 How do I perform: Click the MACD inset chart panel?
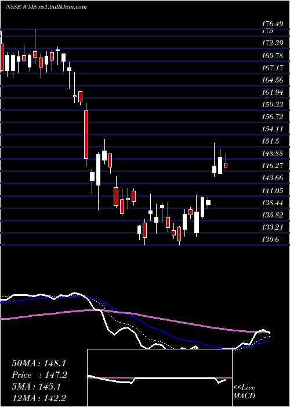tap(159, 378)
